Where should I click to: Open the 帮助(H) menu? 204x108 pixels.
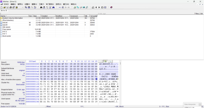coord(74,4)
